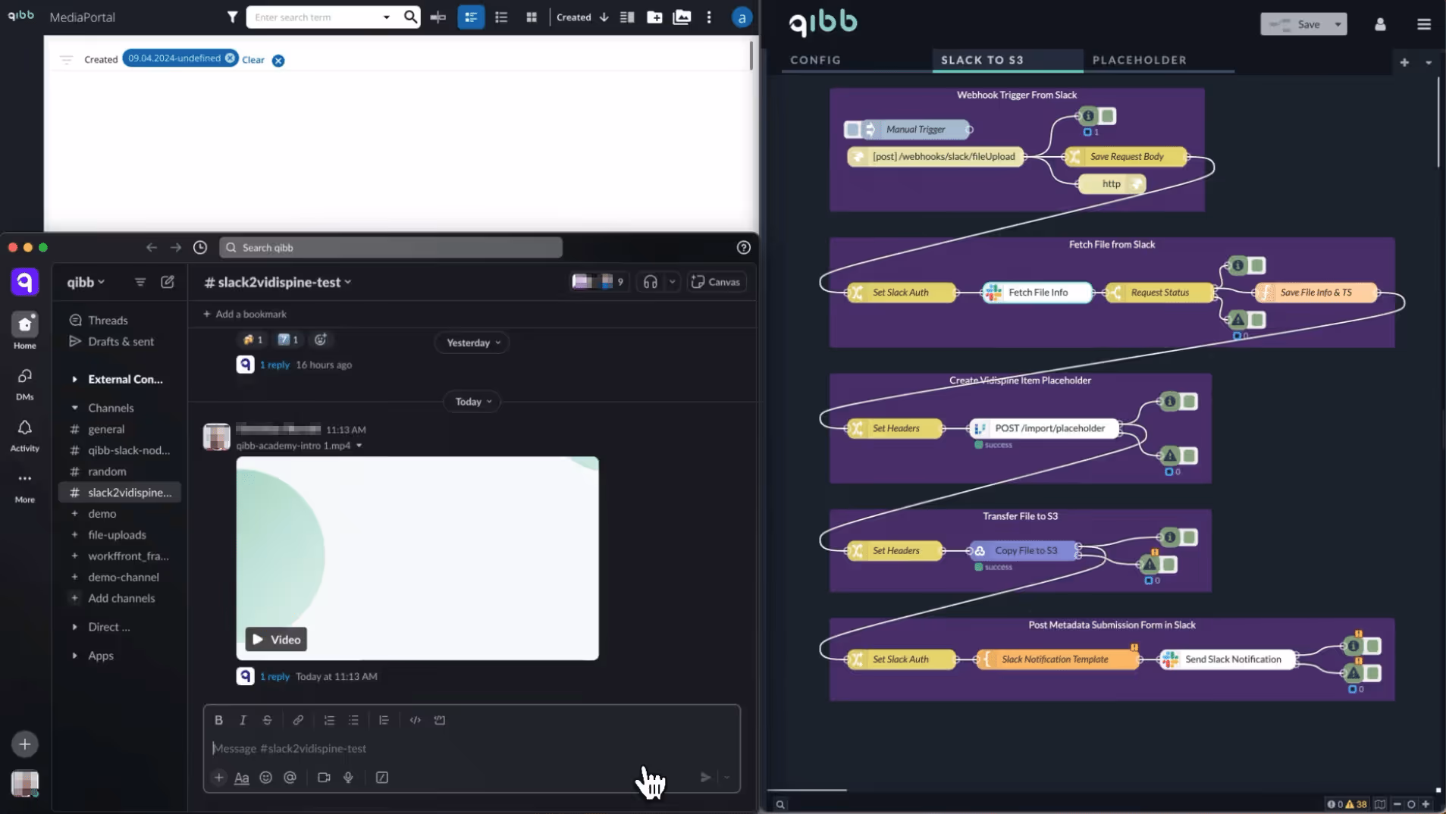Open the slack2vidispine-test channel title dropdown
Image resolution: width=1446 pixels, height=814 pixels.
pyautogui.click(x=278, y=282)
